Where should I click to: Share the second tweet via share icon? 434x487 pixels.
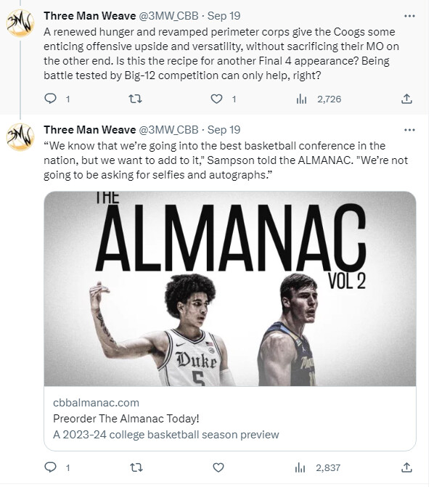click(x=406, y=467)
